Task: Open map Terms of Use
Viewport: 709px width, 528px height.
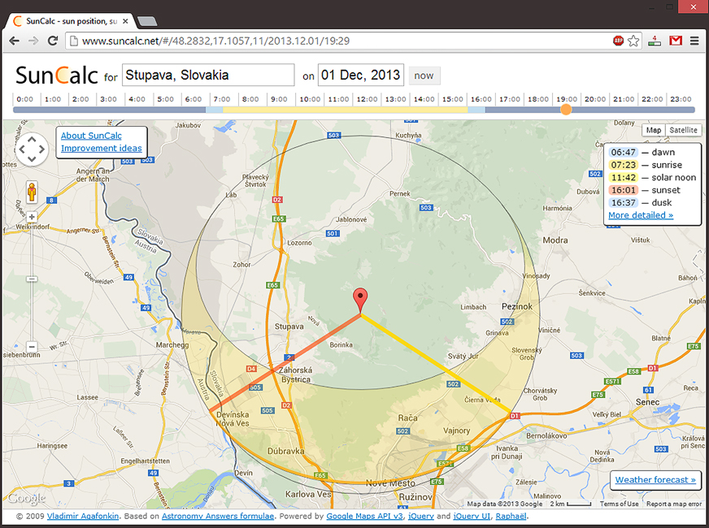Action: (619, 504)
